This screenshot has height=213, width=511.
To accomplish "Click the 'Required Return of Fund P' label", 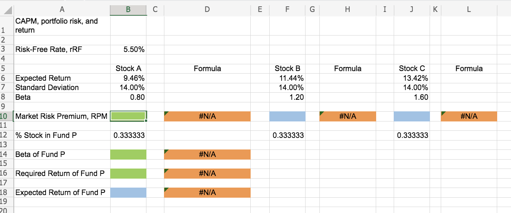I will click(x=62, y=173).
